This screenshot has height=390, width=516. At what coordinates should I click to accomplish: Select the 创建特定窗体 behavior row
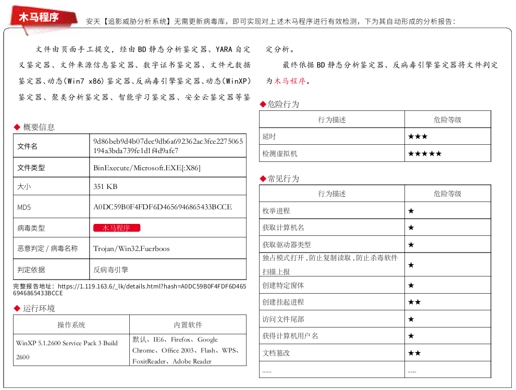(375, 285)
